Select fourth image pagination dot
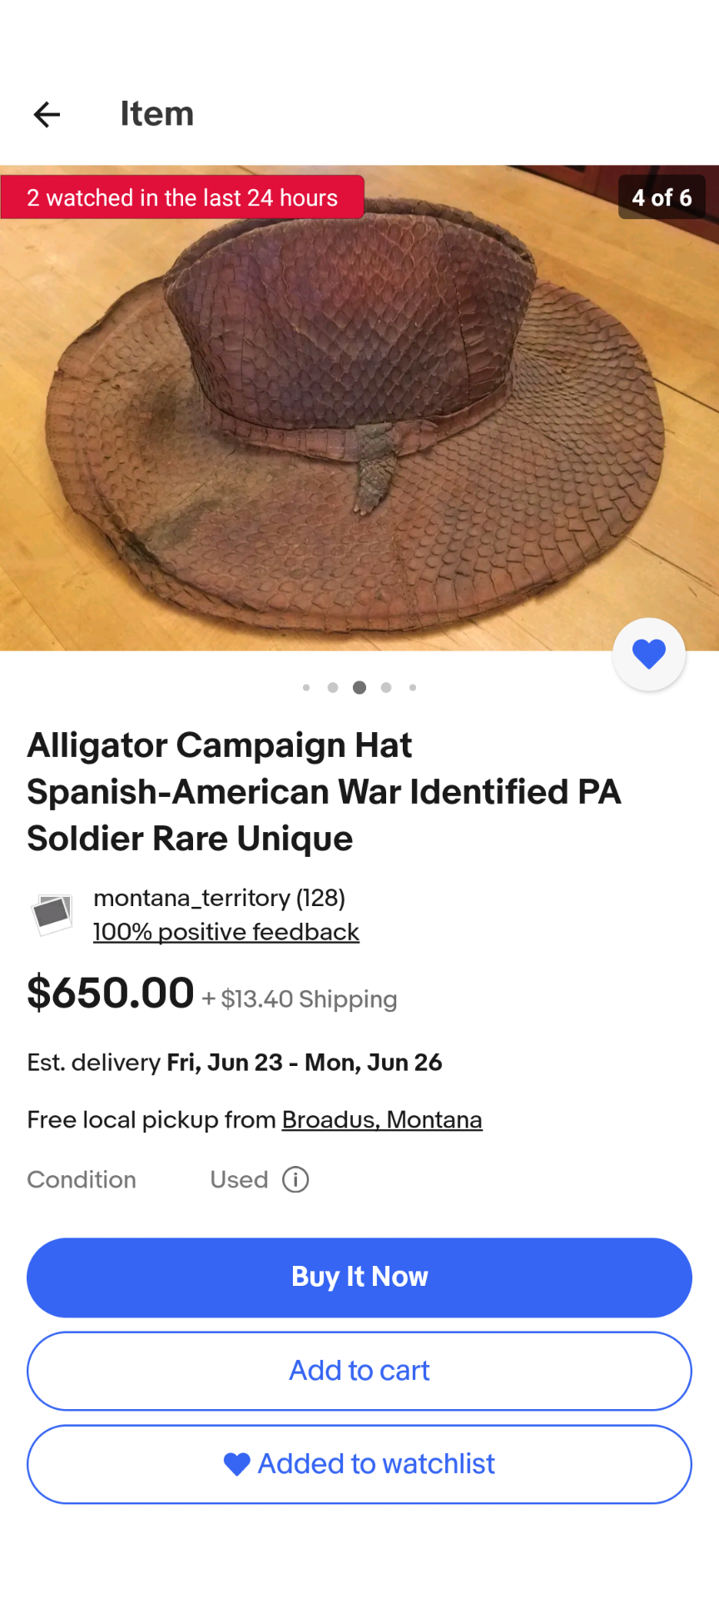This screenshot has height=1599, width=719. point(386,687)
